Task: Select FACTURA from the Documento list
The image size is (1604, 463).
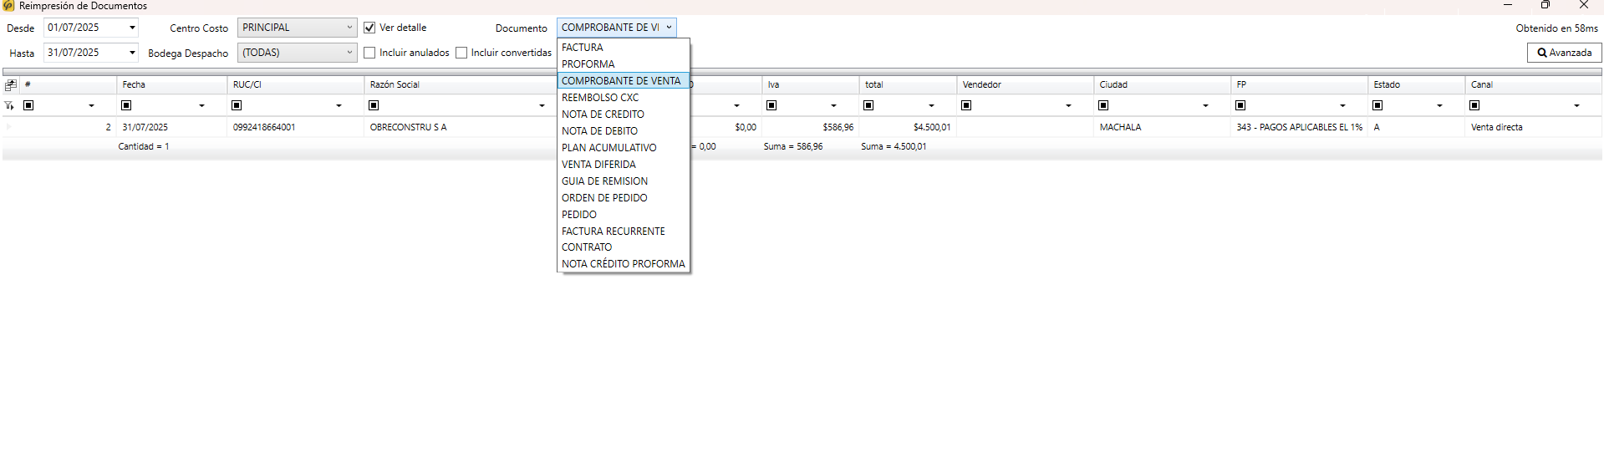Action: click(583, 48)
